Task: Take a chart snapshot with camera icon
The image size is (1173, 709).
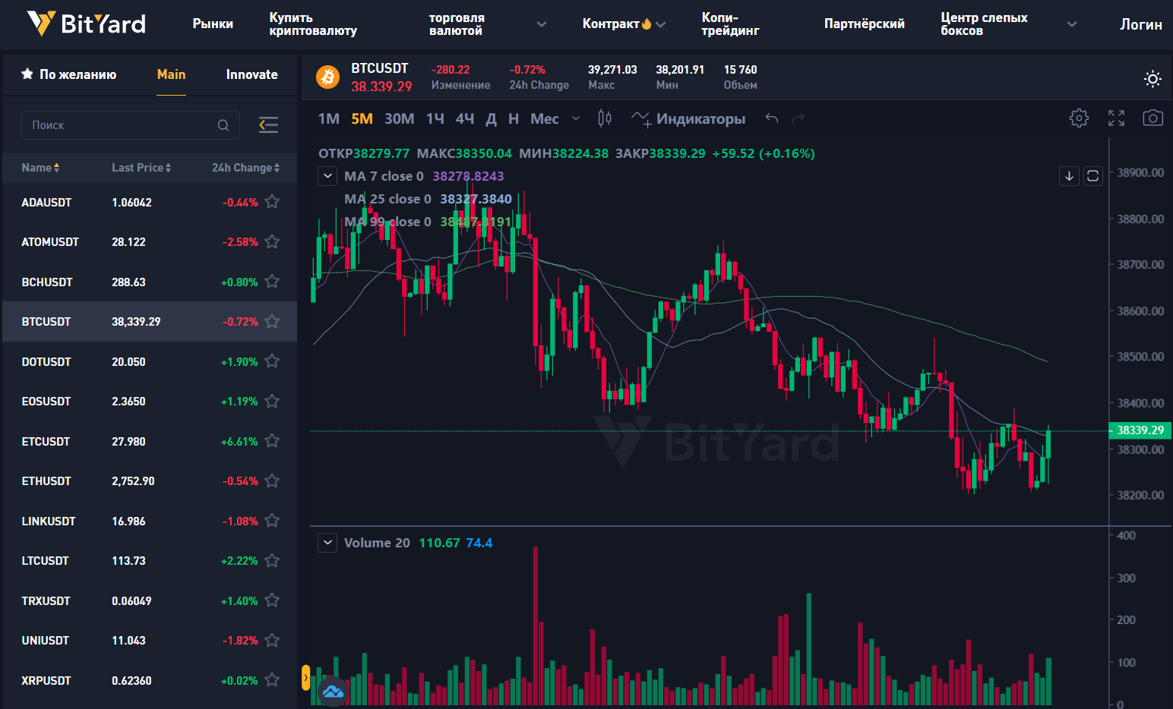Action: click(1152, 118)
